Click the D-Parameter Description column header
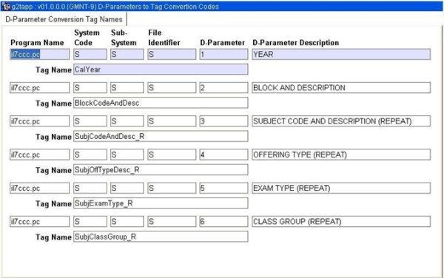This screenshot has height=278, width=444. tap(295, 43)
